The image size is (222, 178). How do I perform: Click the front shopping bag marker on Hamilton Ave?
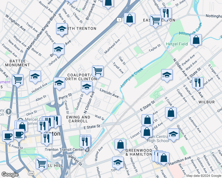[x=164, y=158]
